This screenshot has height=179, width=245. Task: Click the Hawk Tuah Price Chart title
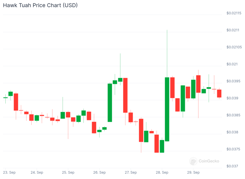40,5
